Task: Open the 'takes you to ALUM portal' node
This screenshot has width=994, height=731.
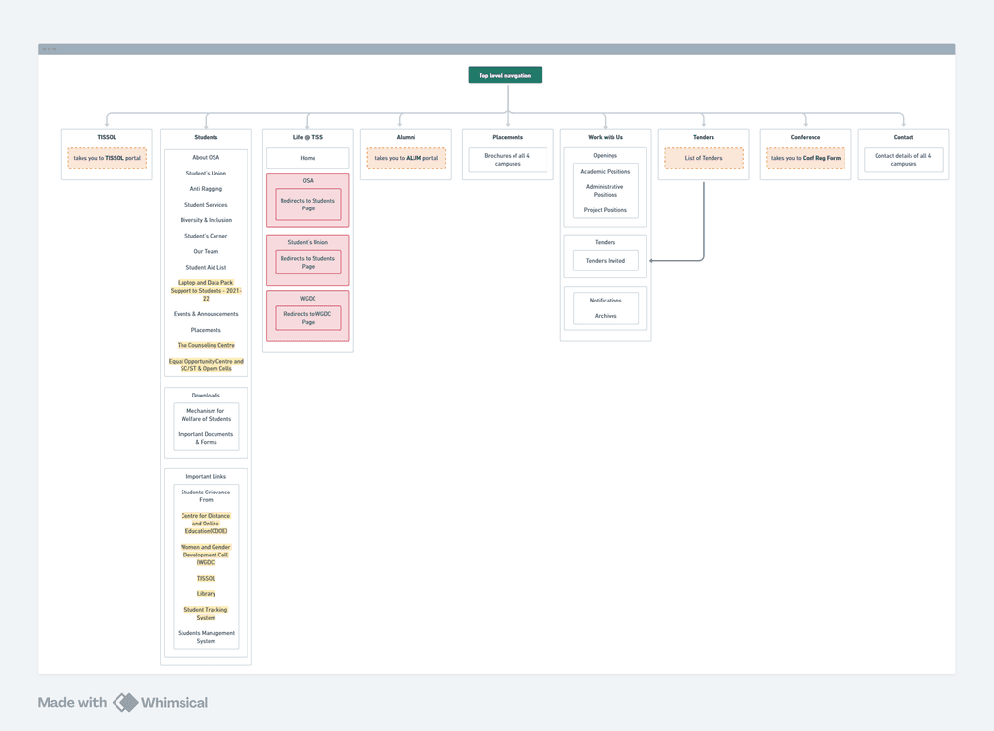Action: point(406,158)
